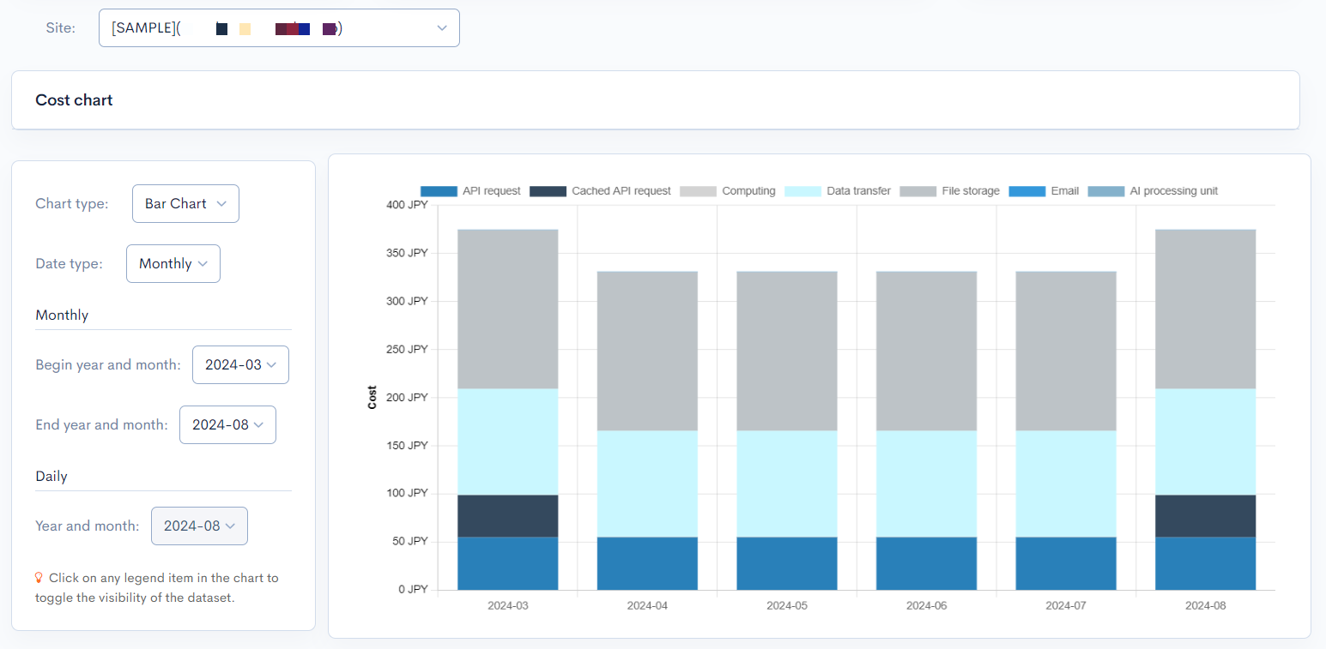Click the 2024-08 File storage bar segment
1326x649 pixels.
pos(1206,309)
